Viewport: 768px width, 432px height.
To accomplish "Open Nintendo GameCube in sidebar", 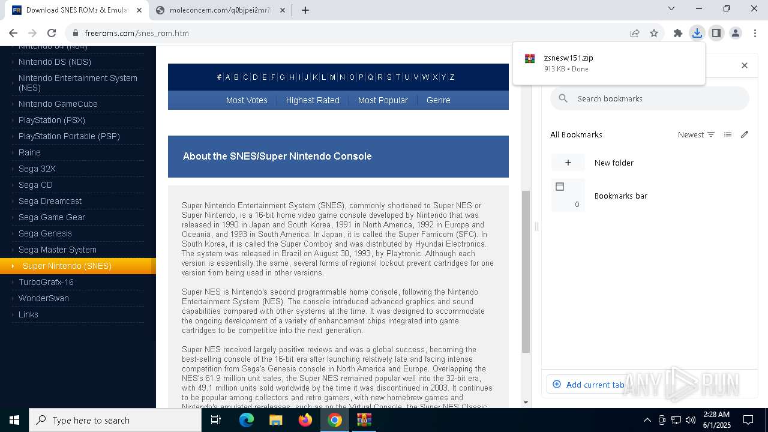I will pos(58,104).
